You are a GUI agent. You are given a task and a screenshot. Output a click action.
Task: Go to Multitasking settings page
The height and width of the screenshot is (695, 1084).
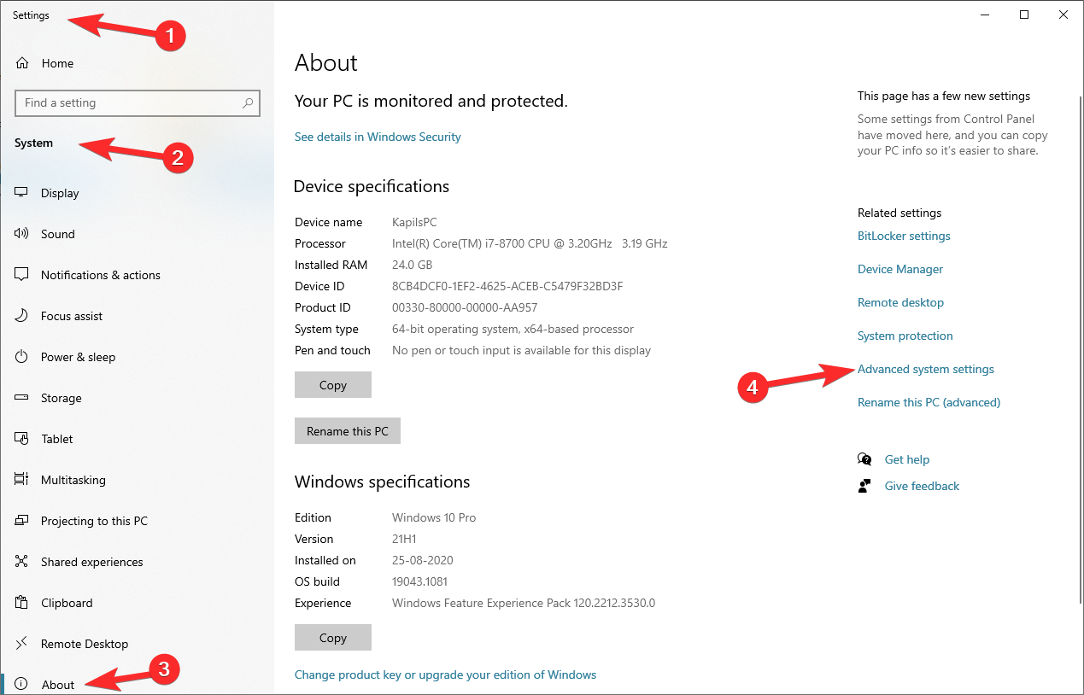tap(73, 480)
